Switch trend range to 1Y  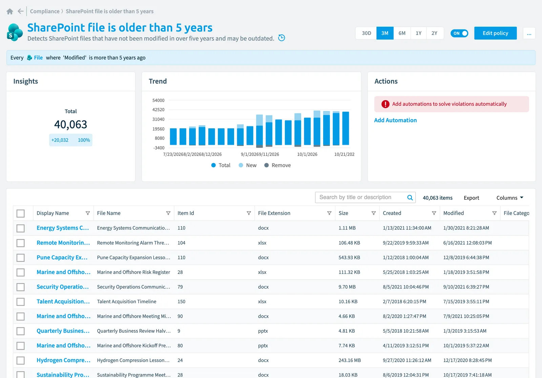click(x=419, y=33)
